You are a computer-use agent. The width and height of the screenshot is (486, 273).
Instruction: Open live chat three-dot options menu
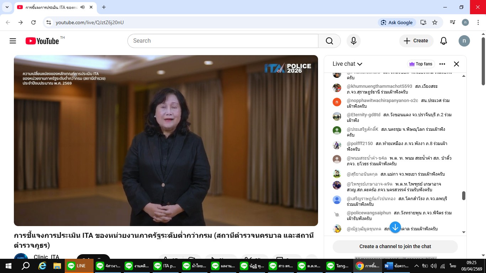[442, 64]
